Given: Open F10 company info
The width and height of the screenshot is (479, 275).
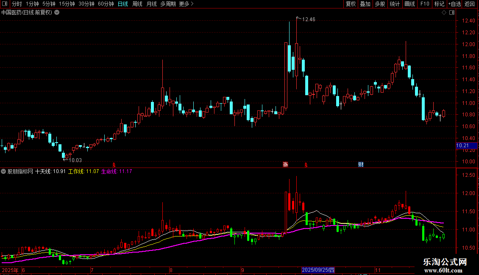Looking at the screenshot, I should 425,4.
